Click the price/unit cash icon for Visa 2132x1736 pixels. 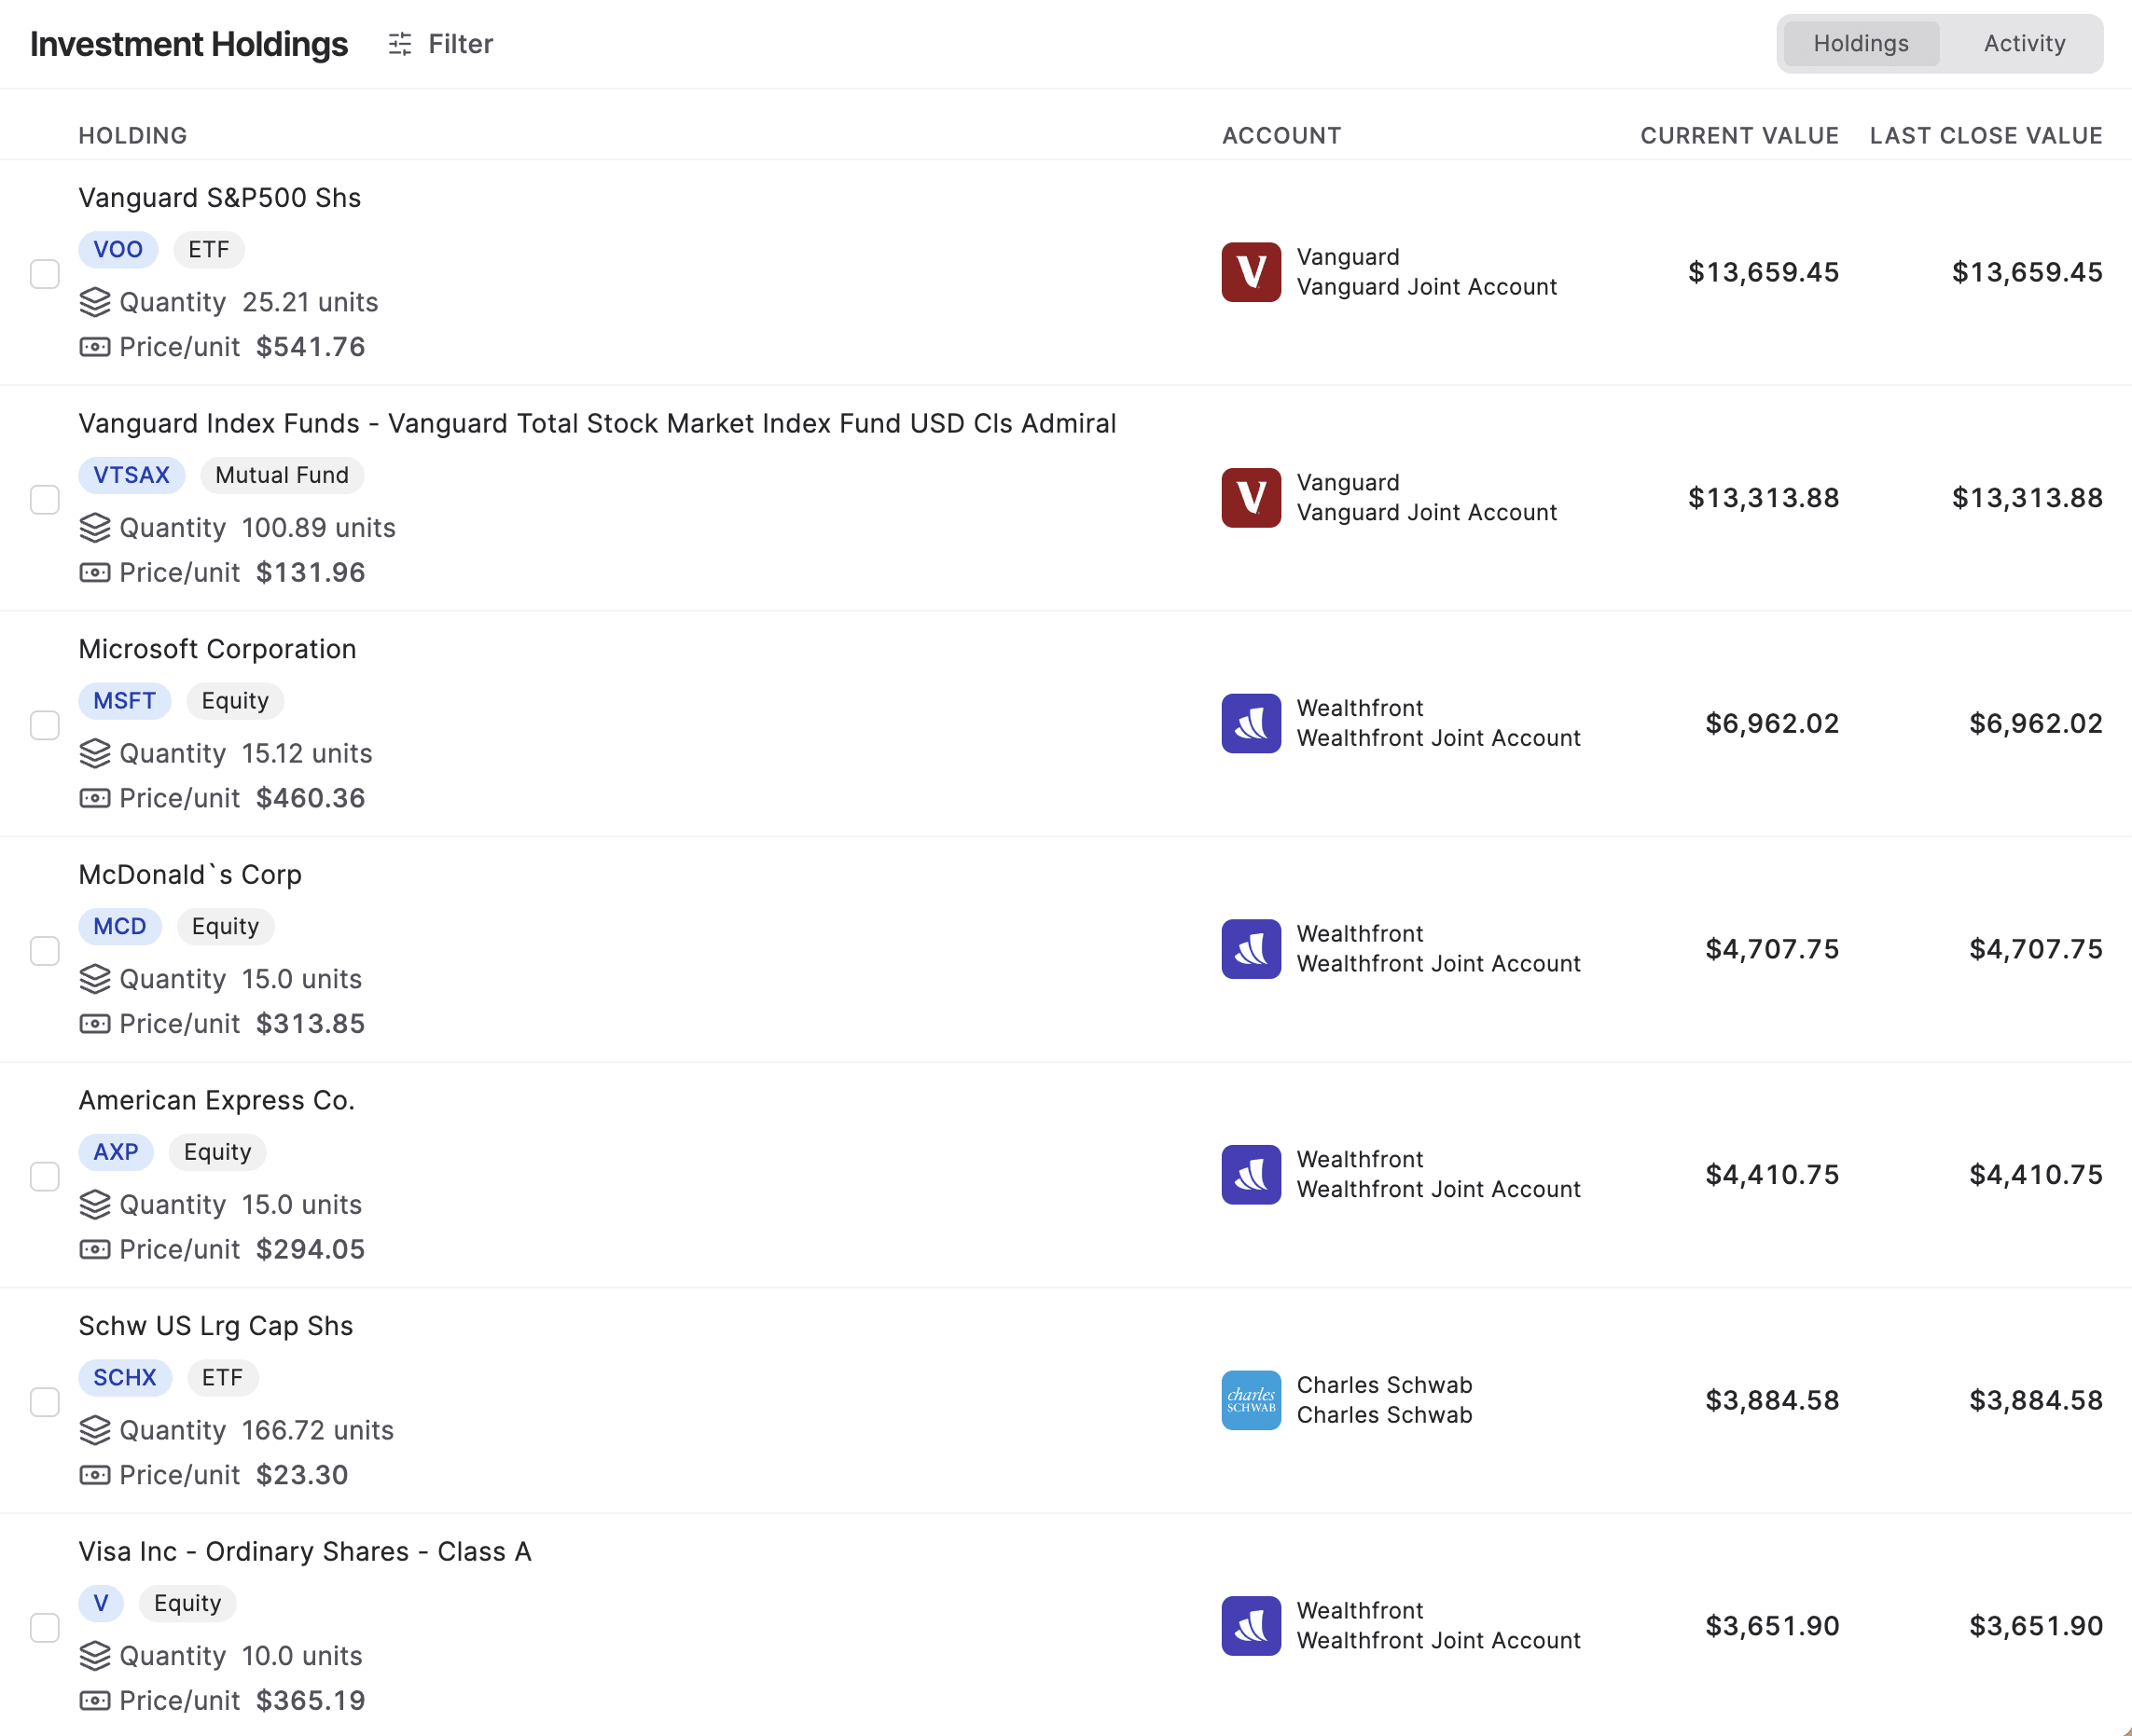click(x=95, y=1701)
